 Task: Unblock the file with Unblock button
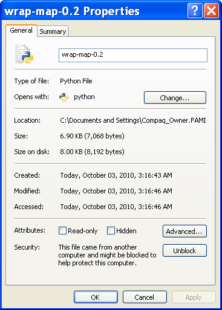[184, 251]
